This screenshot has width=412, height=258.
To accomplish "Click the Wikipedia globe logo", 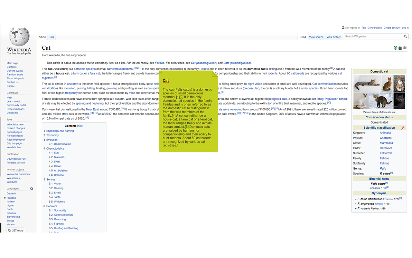I will [x=19, y=36].
